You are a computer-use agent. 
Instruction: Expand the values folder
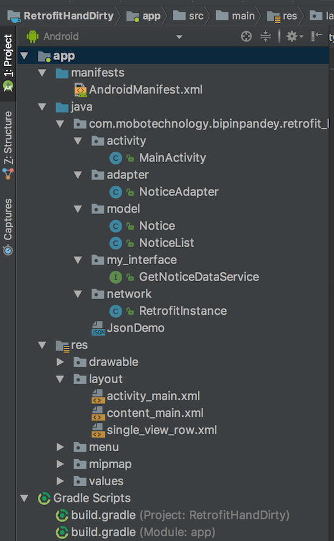60,481
